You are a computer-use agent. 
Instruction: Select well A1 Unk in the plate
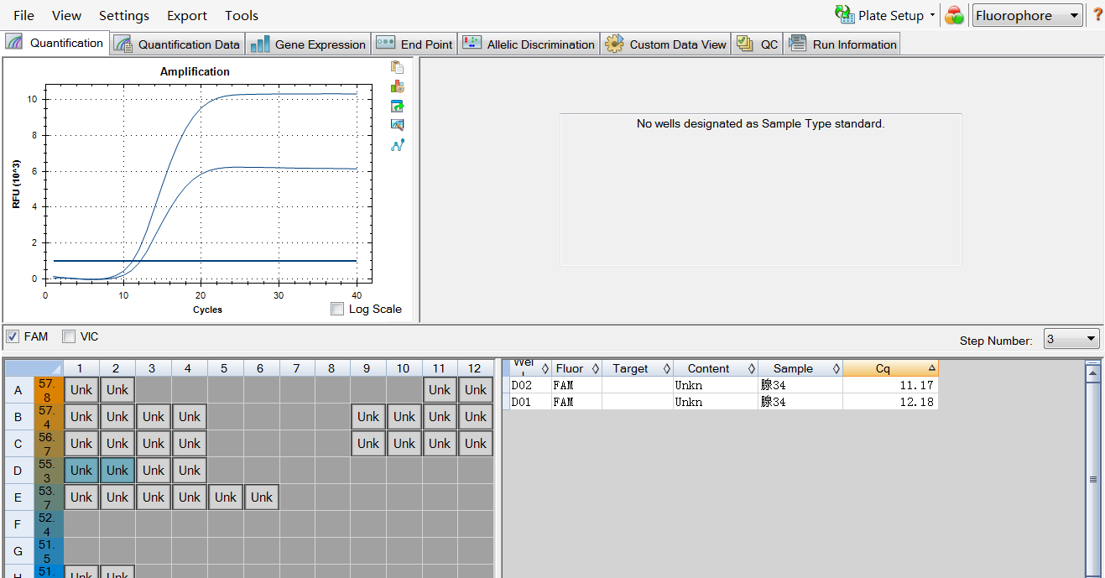(81, 390)
